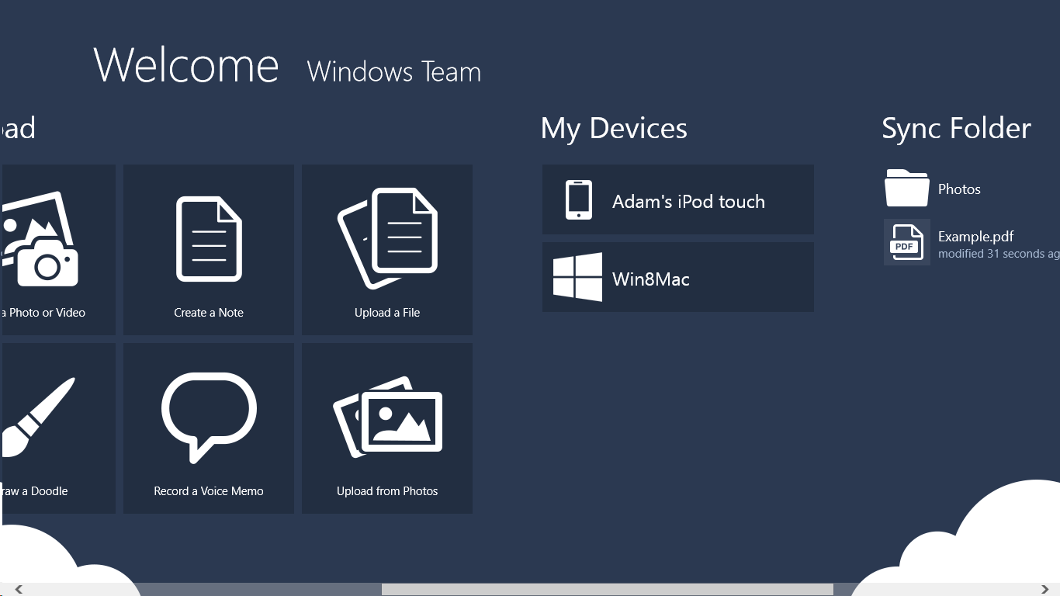Image resolution: width=1060 pixels, height=596 pixels.
Task: Click the document icon in Create a Note
Action: [209, 239]
